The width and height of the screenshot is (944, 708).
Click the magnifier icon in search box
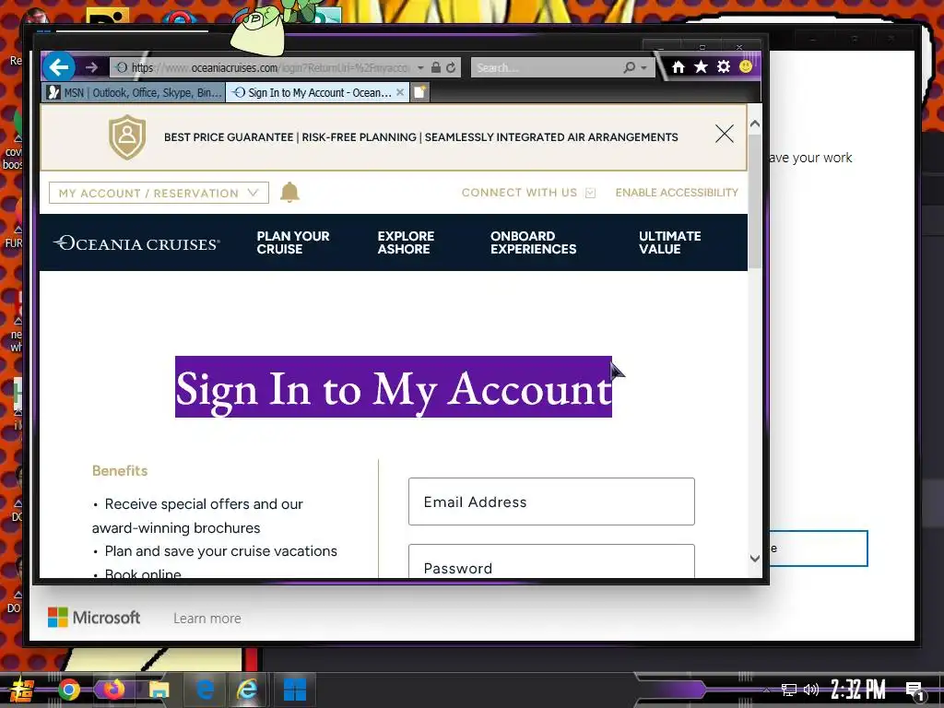pos(629,67)
